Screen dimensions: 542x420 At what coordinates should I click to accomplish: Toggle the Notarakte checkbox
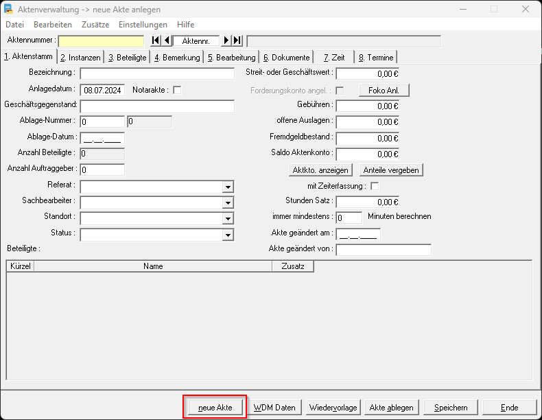(177, 90)
